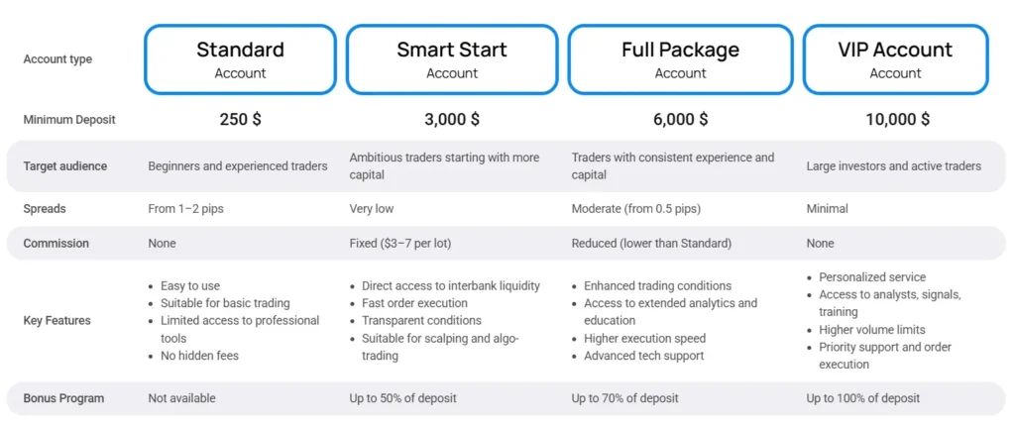Image resolution: width=1015 pixels, height=427 pixels.
Task: Click the Spreads row label
Action: click(x=44, y=209)
